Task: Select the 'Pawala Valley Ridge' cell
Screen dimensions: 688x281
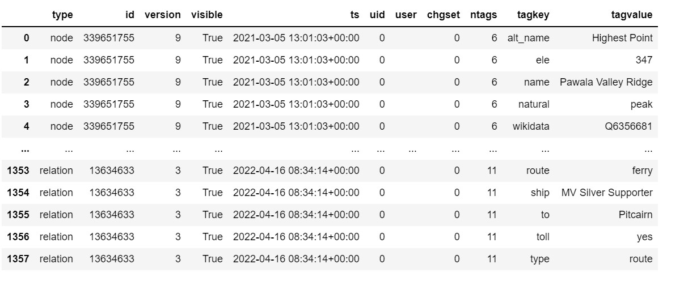Action: coord(606,82)
